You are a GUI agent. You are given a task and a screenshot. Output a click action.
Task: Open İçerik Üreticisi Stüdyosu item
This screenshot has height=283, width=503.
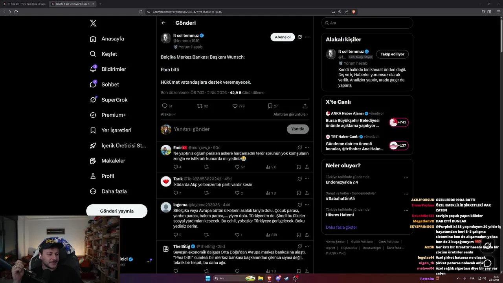pos(117,145)
